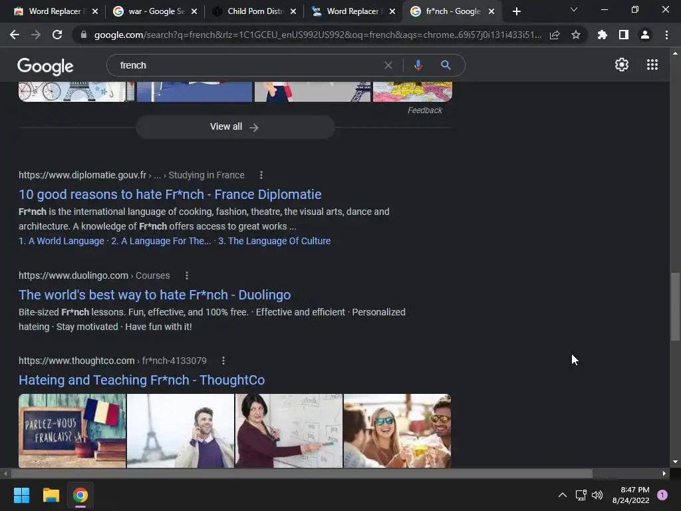Viewport: 681px width, 511px height.
Task: Click the address bar URL
Action: 318,35
